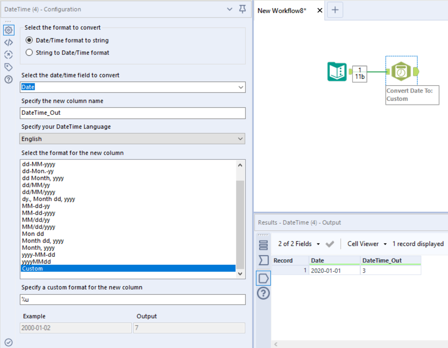Add a new workflow tab with plus button
448x348 pixels.
[335, 10]
